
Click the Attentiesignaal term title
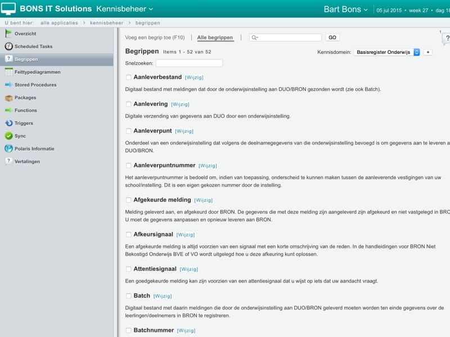(155, 269)
